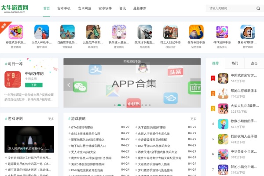Open the 生存帝国手游 icon
The height and width of the screenshot is (176, 264).
(x=196, y=32)
